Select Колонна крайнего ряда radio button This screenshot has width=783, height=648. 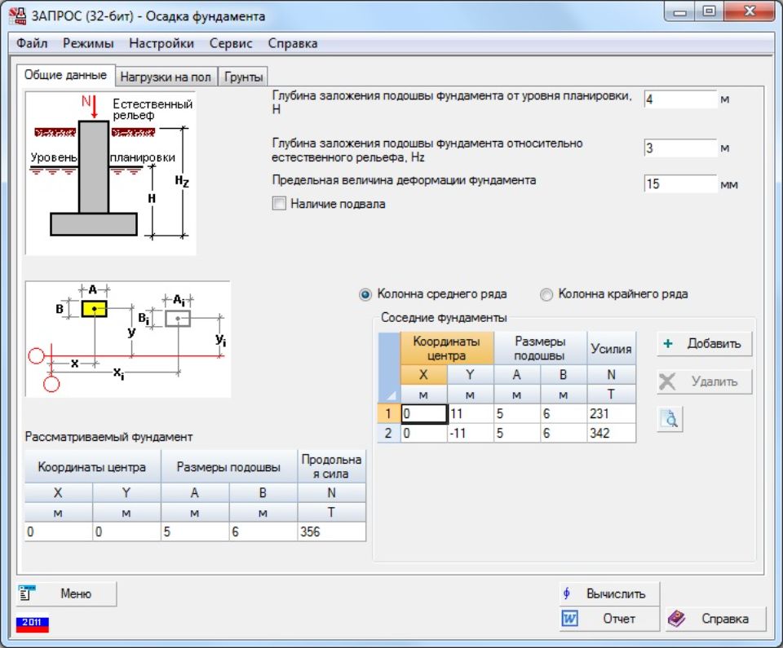tap(546, 294)
